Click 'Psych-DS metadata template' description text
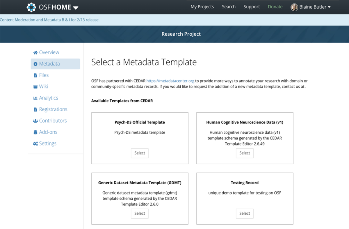 140,132
